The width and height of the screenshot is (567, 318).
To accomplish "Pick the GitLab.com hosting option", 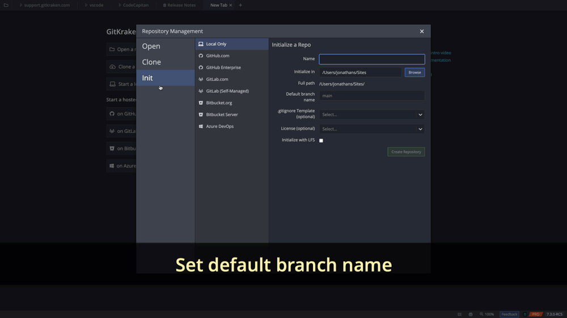I will pyautogui.click(x=232, y=79).
